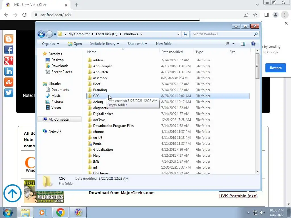
Task: Open Windows Media Player taskbar icon
Action: (x=42, y=212)
